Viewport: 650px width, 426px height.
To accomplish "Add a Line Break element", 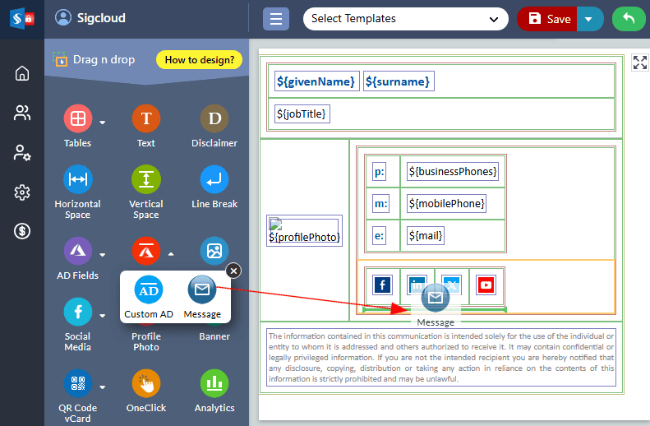I will [214, 179].
